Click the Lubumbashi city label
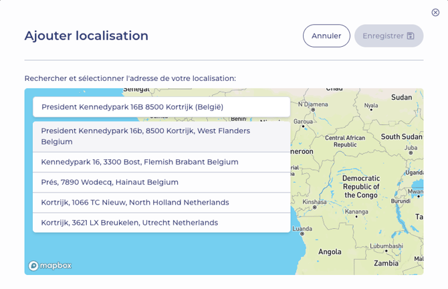 click(x=386, y=246)
